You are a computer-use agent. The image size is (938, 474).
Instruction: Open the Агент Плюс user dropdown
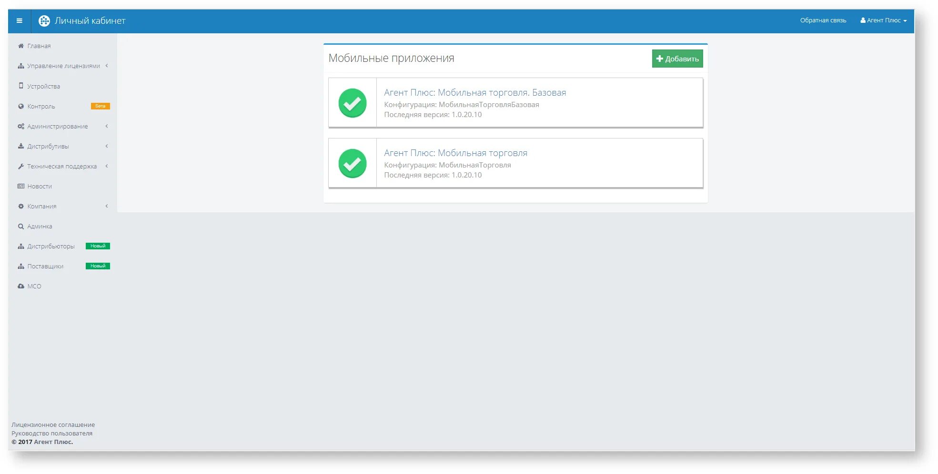884,20
